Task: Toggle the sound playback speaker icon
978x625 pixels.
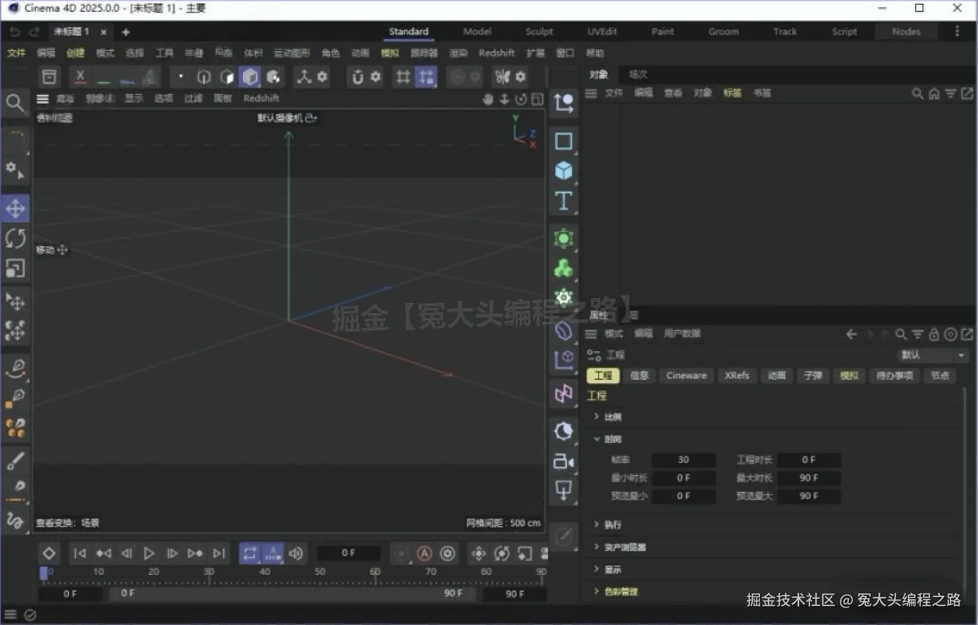Action: coord(295,554)
